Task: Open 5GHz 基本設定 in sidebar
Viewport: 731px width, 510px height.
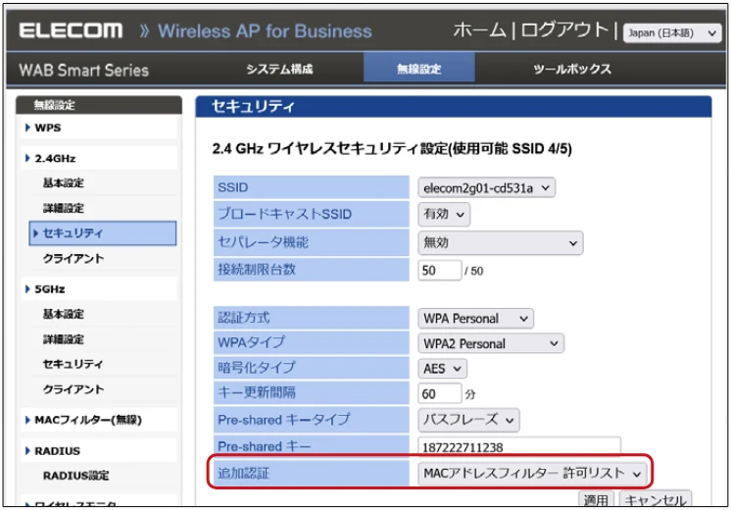Action: point(64,314)
